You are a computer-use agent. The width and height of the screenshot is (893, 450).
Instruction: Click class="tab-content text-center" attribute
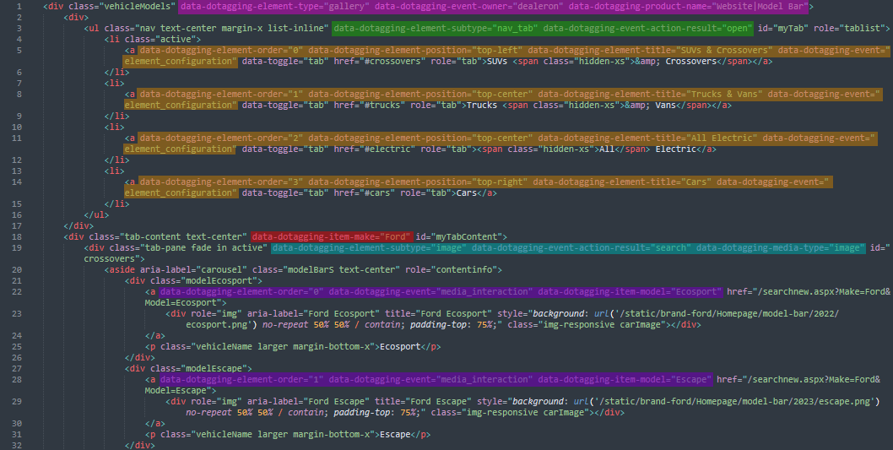click(168, 237)
